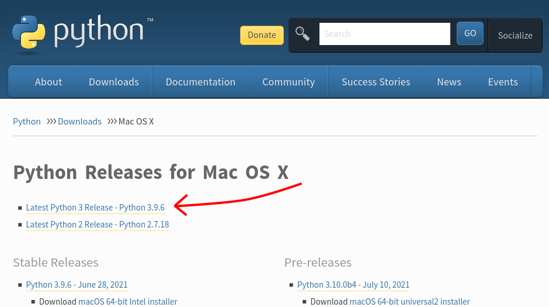Download macOS 64-bit universal2 installer
549x307 pixels.
pyautogui.click(x=409, y=301)
